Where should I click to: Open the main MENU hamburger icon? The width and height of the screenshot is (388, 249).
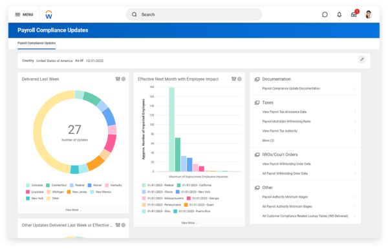click(17, 15)
